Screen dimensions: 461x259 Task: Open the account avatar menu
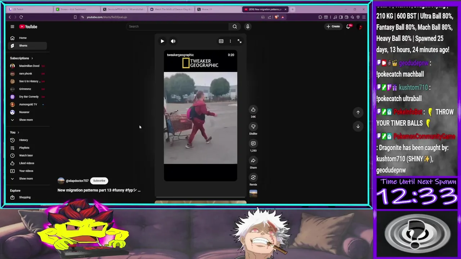coord(359,27)
